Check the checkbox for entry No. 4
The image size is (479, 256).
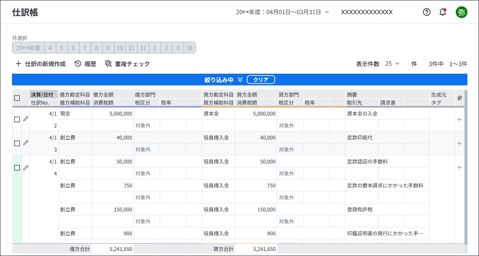tap(17, 168)
